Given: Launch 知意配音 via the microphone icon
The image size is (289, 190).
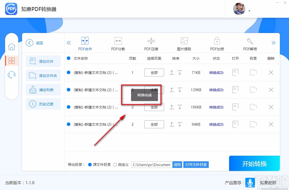Looking at the screenshot, I should 250,183.
